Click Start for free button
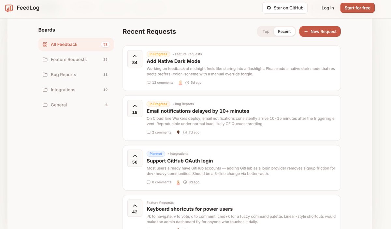This screenshot has width=391, height=229. click(x=357, y=8)
